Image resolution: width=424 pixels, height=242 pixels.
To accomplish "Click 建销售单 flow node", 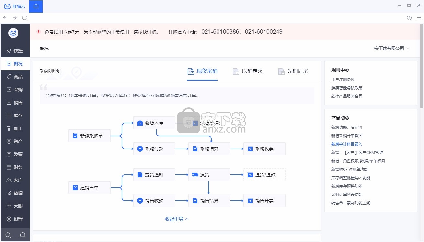I will click(89, 188).
